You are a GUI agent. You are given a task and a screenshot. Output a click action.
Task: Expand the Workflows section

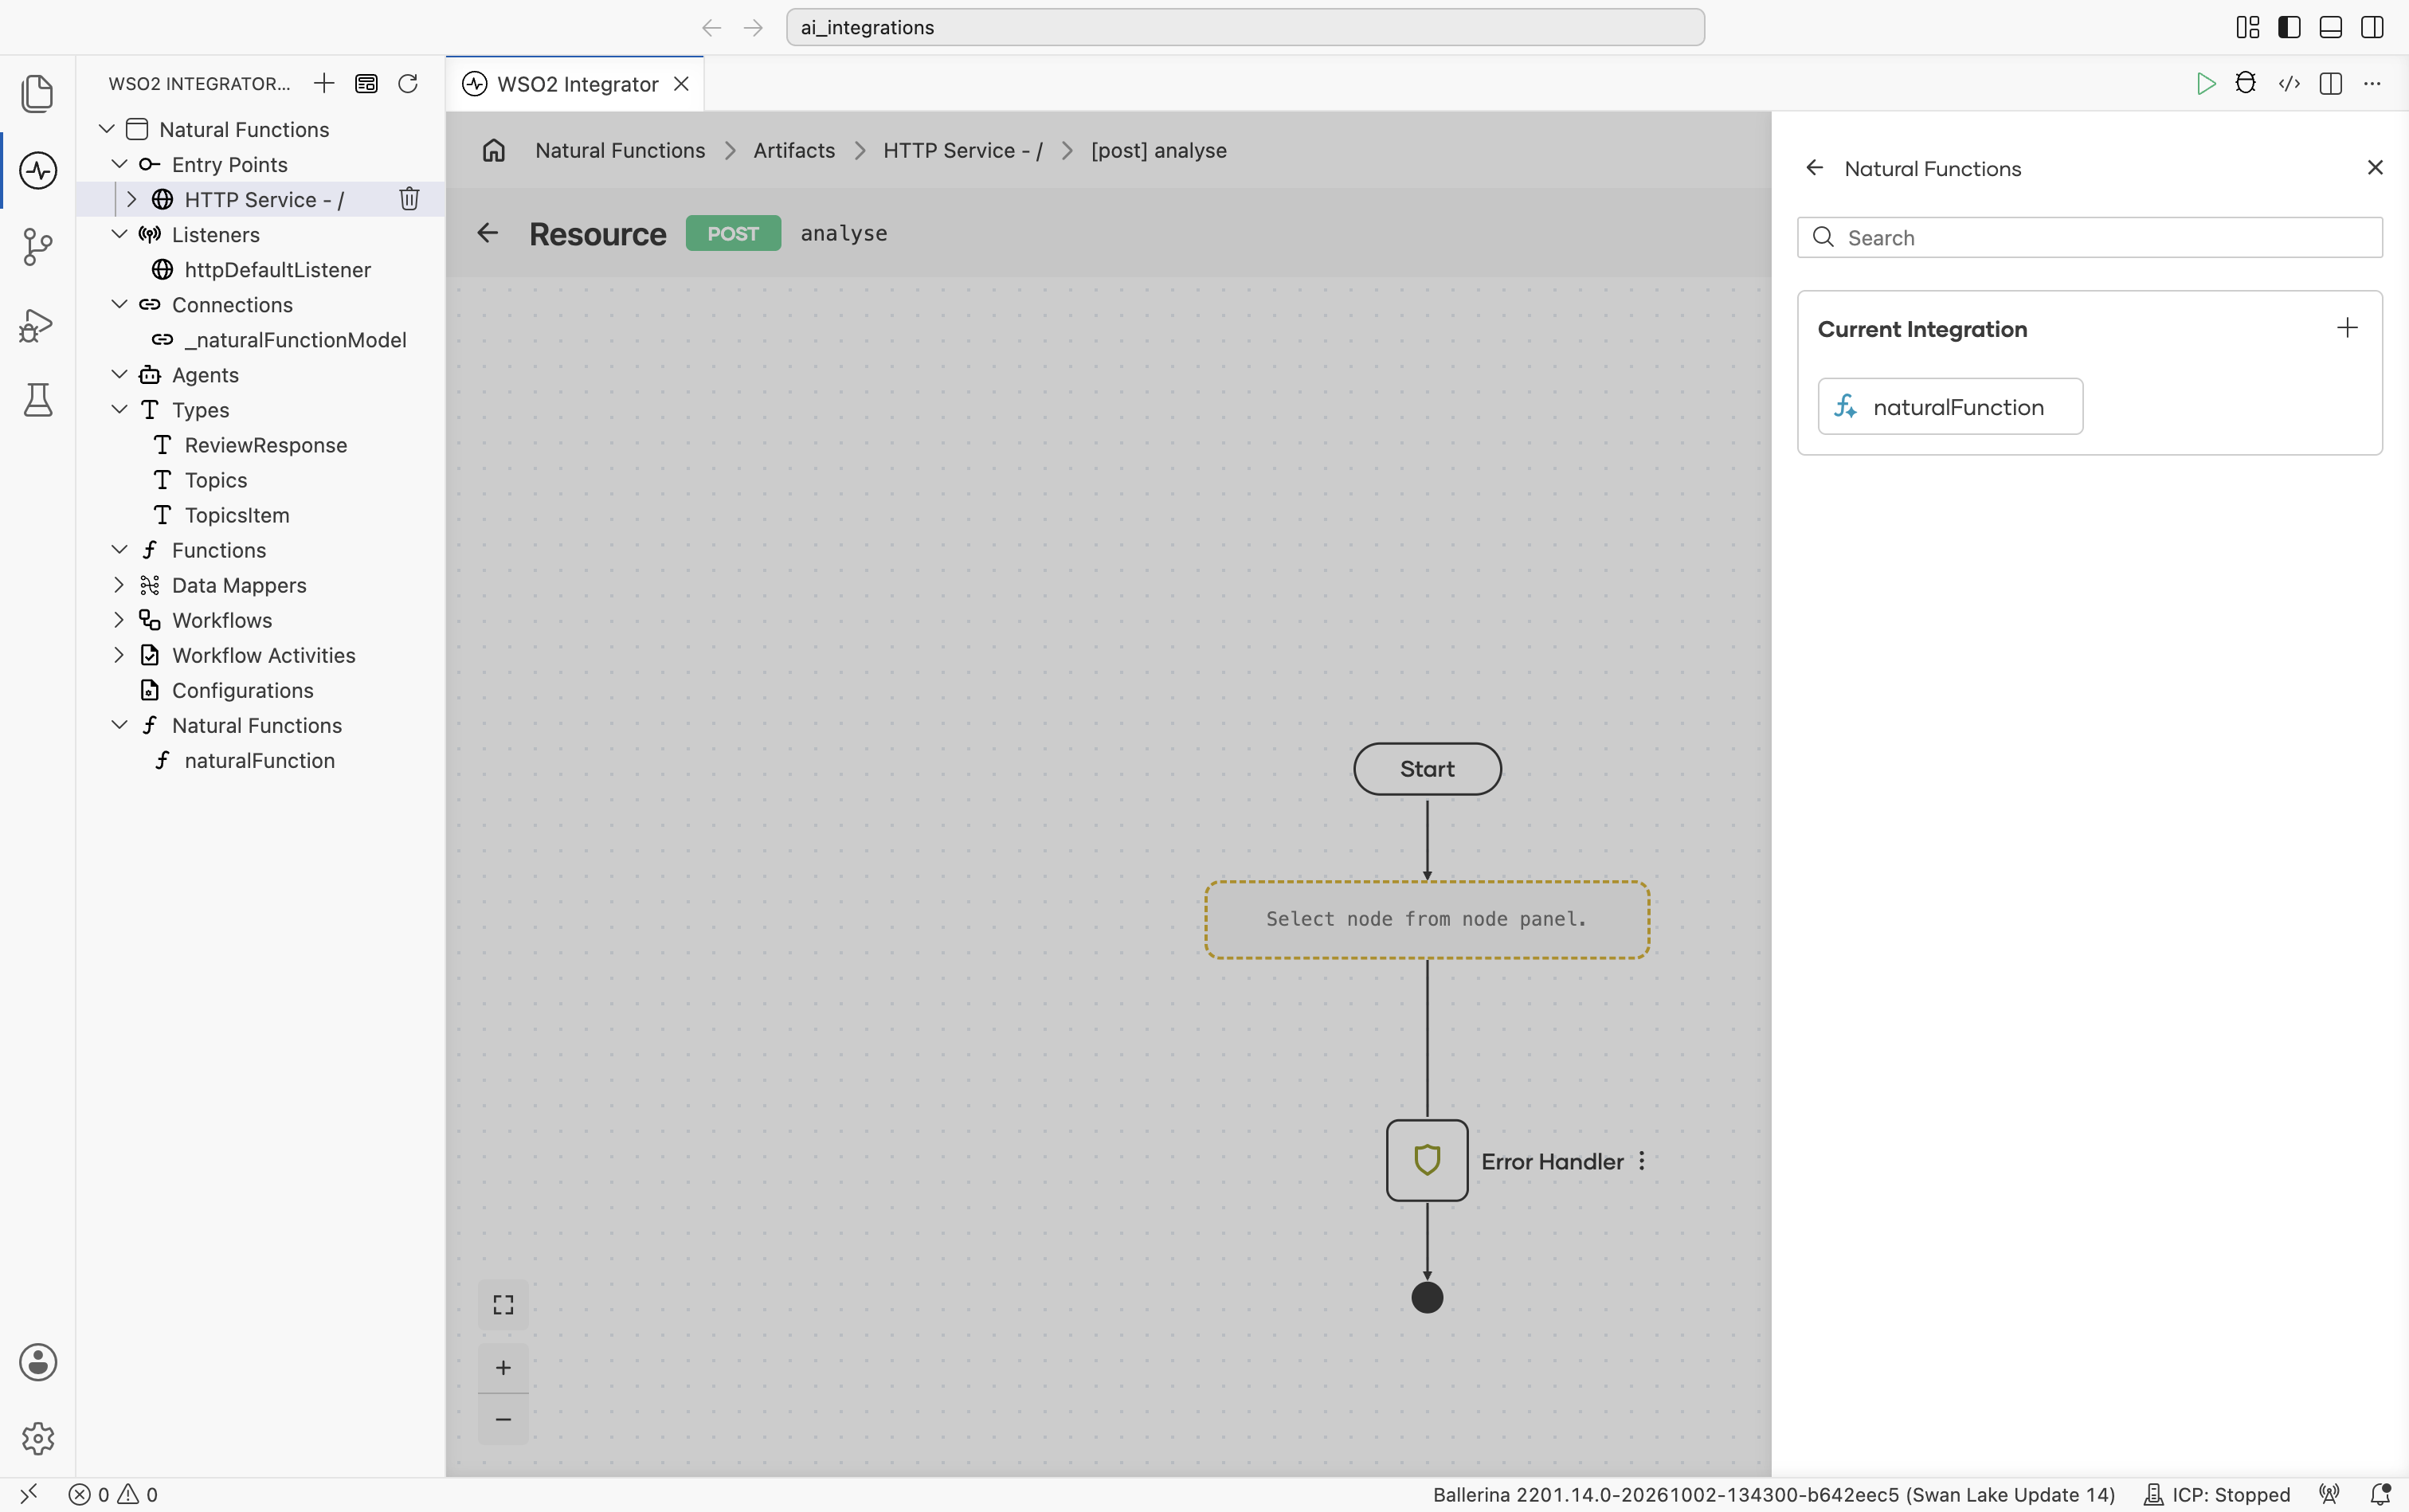[119, 620]
